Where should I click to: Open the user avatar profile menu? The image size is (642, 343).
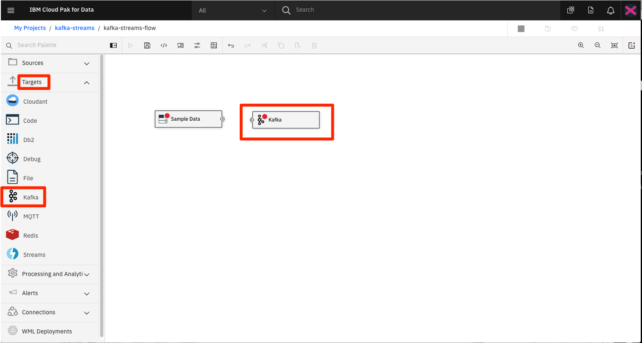click(x=631, y=10)
